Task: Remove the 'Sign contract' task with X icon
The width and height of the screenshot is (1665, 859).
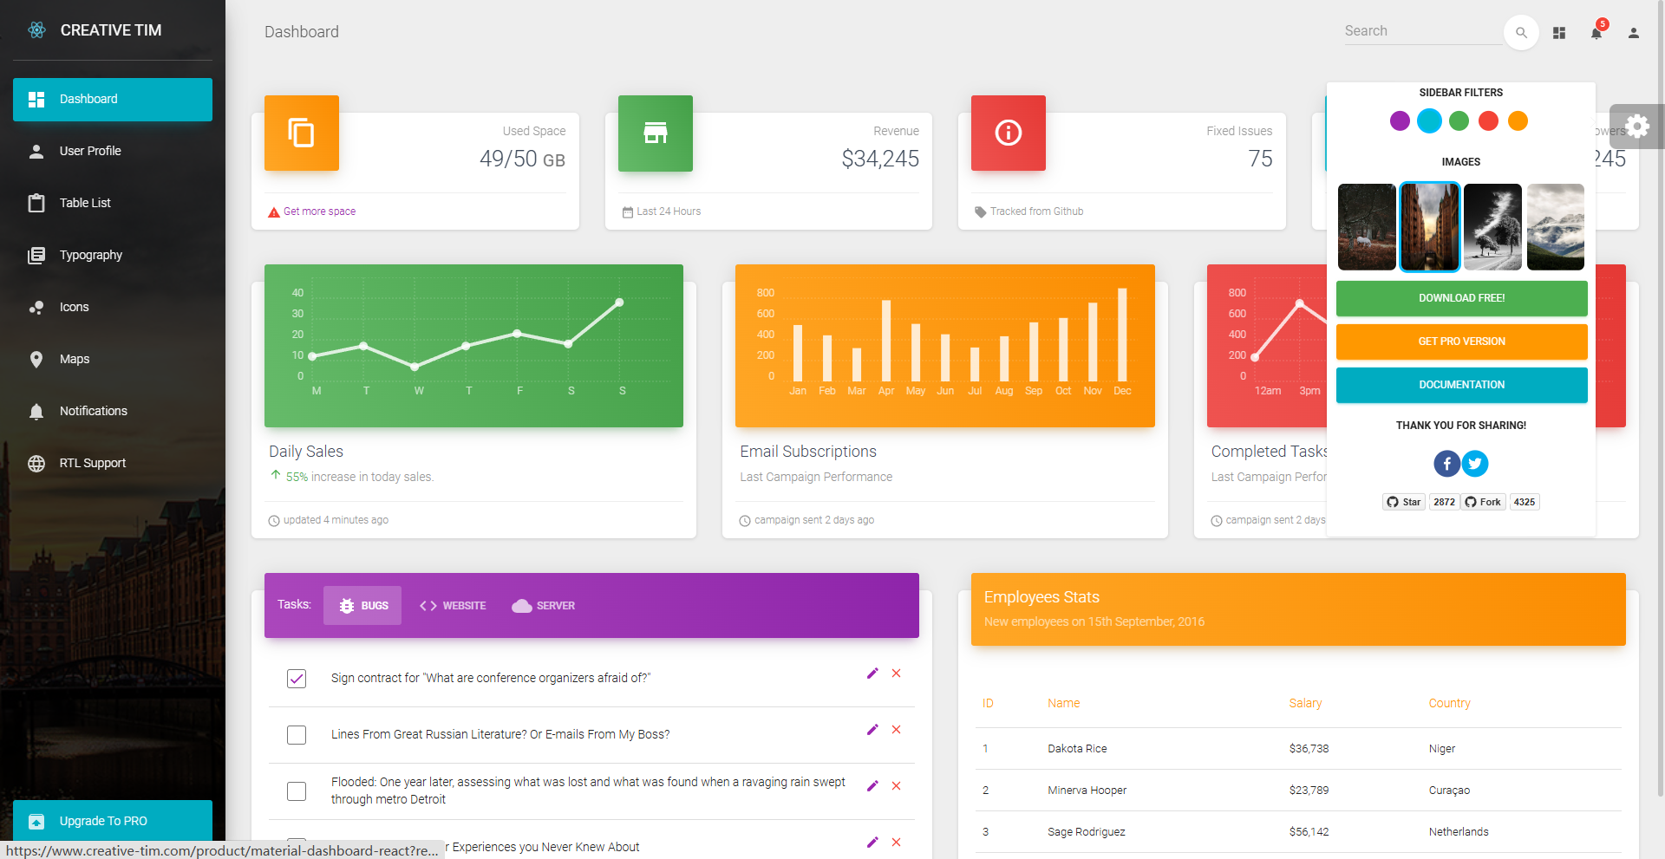Action: [x=897, y=674]
